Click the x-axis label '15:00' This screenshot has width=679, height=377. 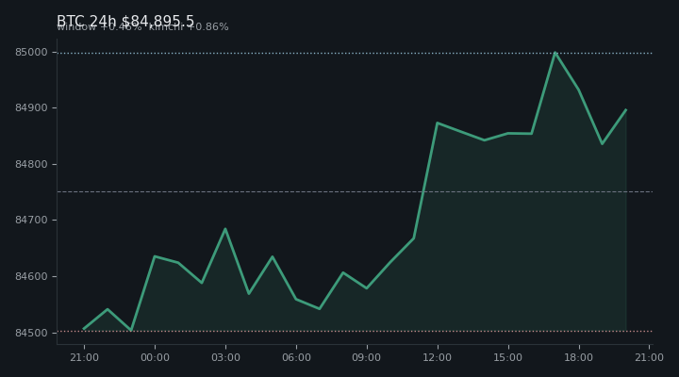[508, 357]
